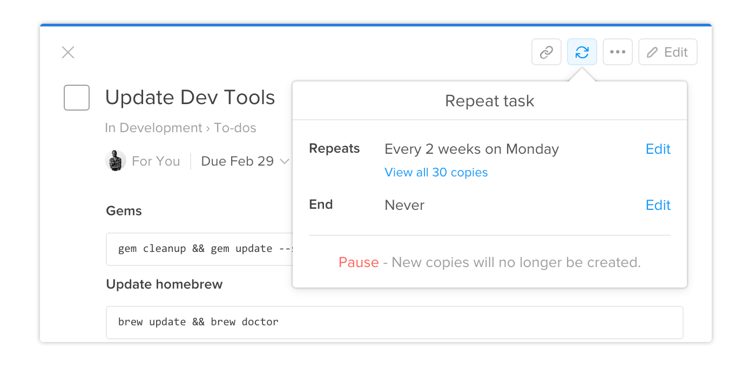Close the task panel with the X icon
The width and height of the screenshot is (756, 369).
point(67,52)
